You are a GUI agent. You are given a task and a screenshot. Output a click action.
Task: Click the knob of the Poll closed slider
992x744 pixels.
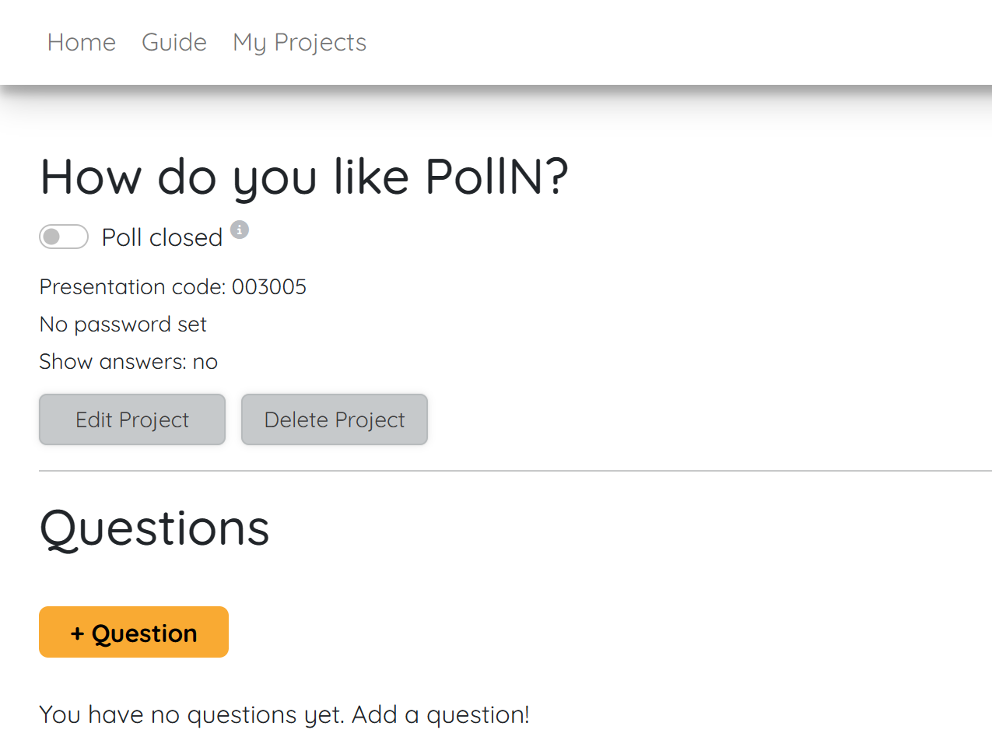pyautogui.click(x=53, y=237)
